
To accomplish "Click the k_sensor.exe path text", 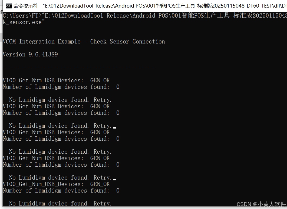I will [22, 23].
